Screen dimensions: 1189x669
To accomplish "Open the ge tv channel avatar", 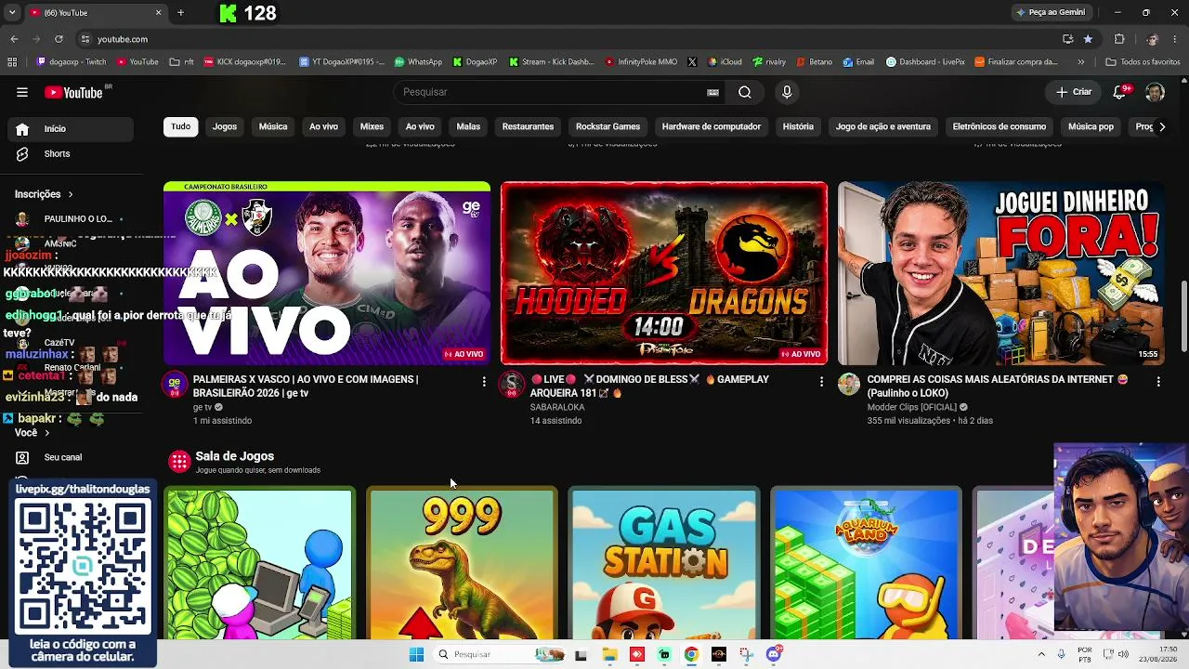I will [175, 385].
